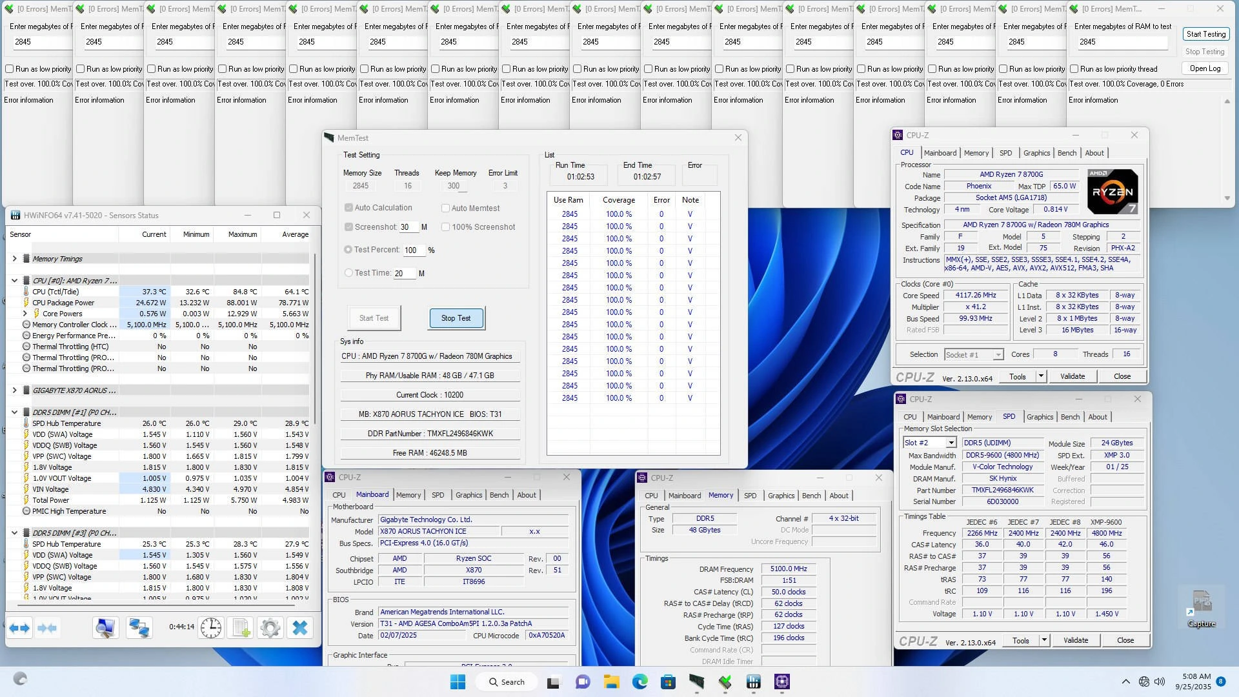Open SPD tab in CPU-Z Mainboard window
This screenshot has height=697, width=1239.
click(438, 495)
